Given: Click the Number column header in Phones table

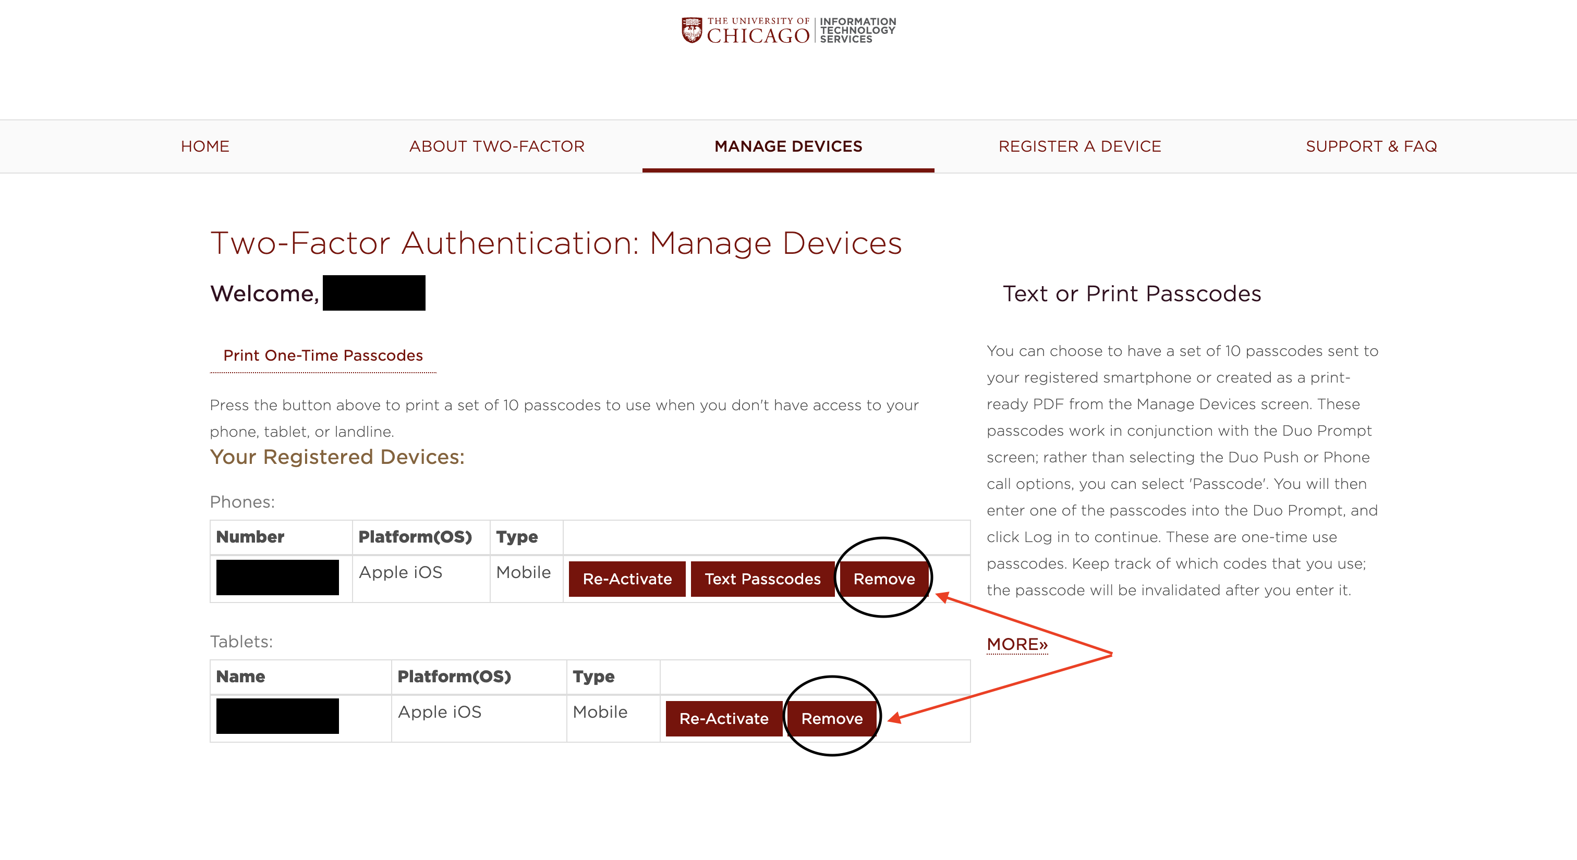Looking at the screenshot, I should coord(249,536).
